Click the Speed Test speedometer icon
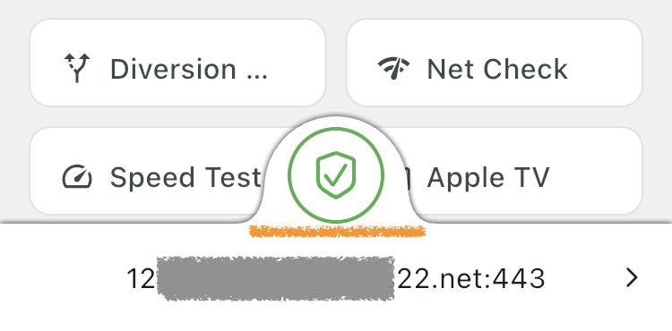The width and height of the screenshot is (672, 331). click(77, 176)
